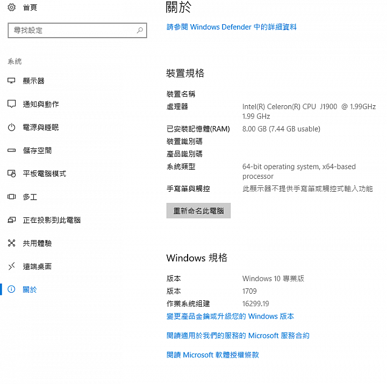Click the Intel Celeron J1900 processor value
Screen dimensions: 387x384
pos(309,111)
